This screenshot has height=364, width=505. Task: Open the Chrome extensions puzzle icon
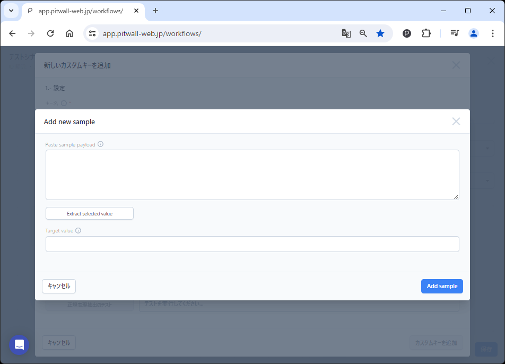pyautogui.click(x=426, y=33)
